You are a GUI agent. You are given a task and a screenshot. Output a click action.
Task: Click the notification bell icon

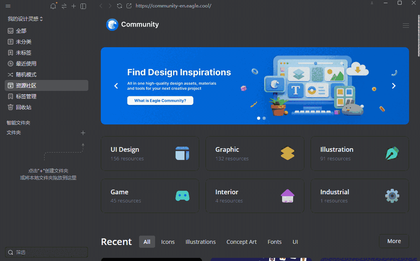tap(53, 6)
